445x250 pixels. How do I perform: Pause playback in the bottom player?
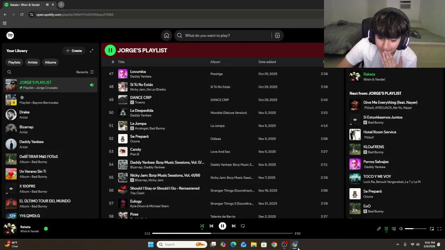[x=222, y=226]
